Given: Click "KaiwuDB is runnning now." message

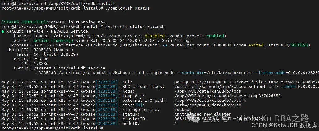Looking at the screenshot, I should 78,22.
